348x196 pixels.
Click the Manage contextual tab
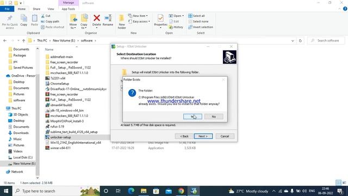pos(69,3)
